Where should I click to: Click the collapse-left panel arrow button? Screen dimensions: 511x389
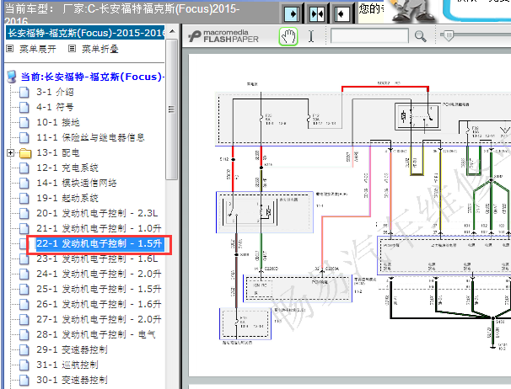coord(342,13)
